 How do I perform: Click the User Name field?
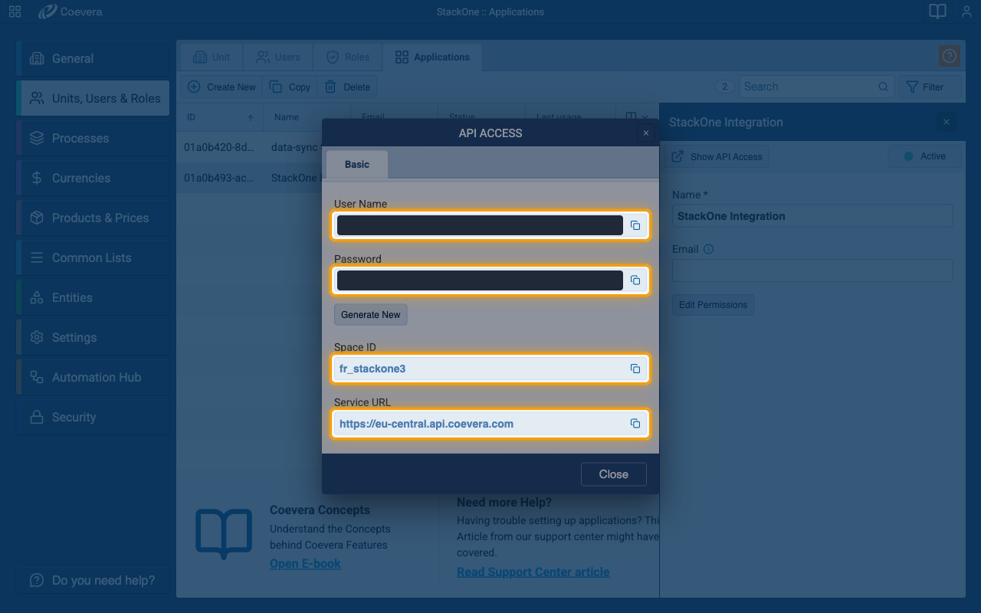tap(490, 225)
